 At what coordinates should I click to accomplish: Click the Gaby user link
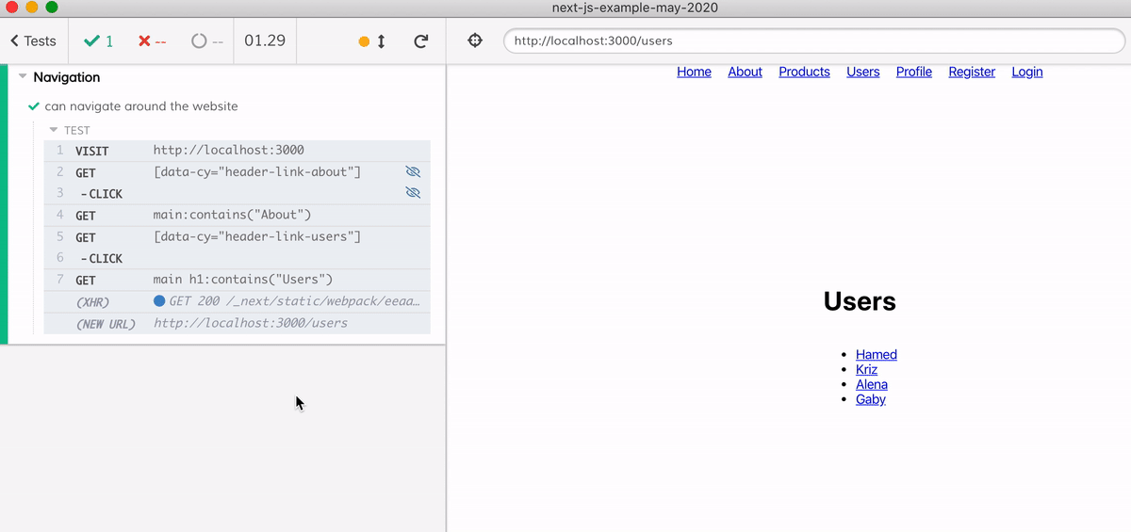coord(870,399)
